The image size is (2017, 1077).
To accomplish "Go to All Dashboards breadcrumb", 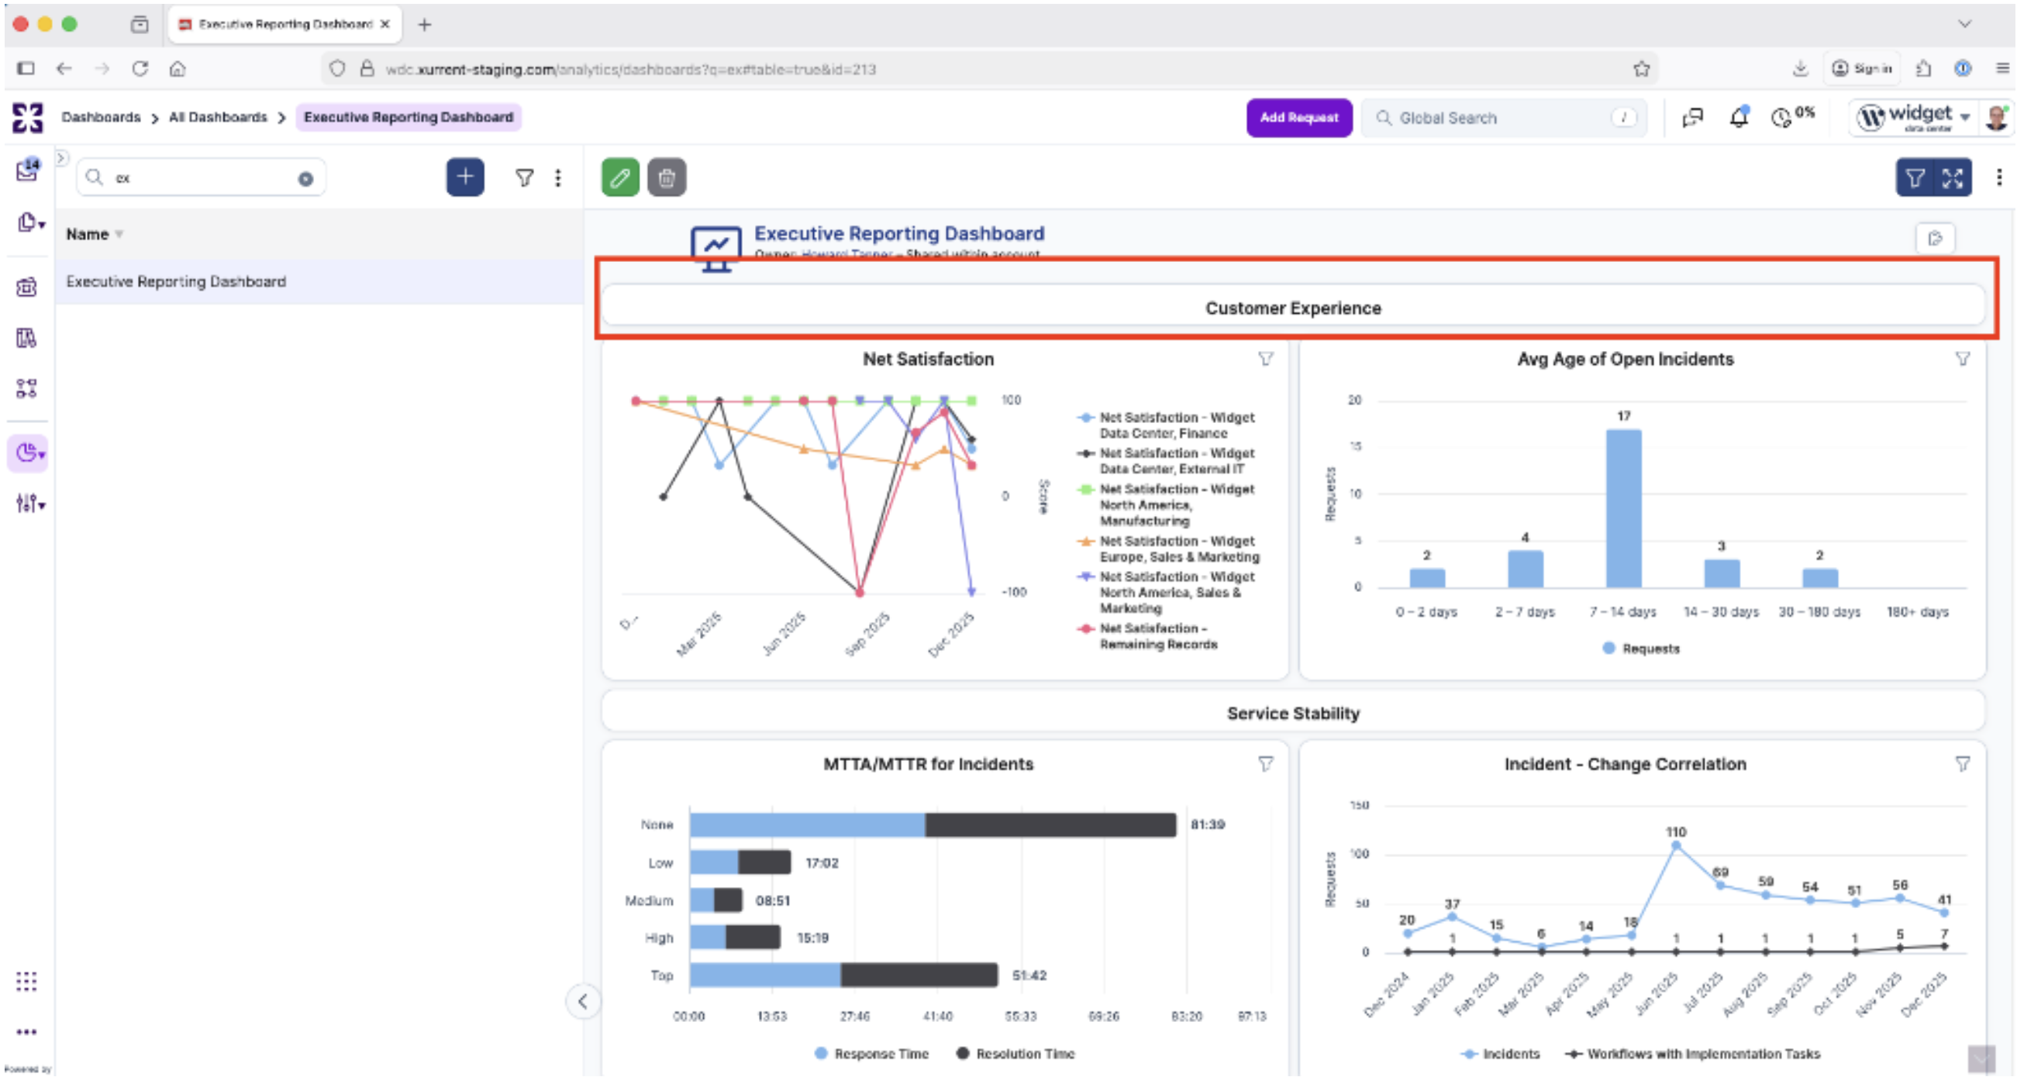I will click(x=218, y=118).
